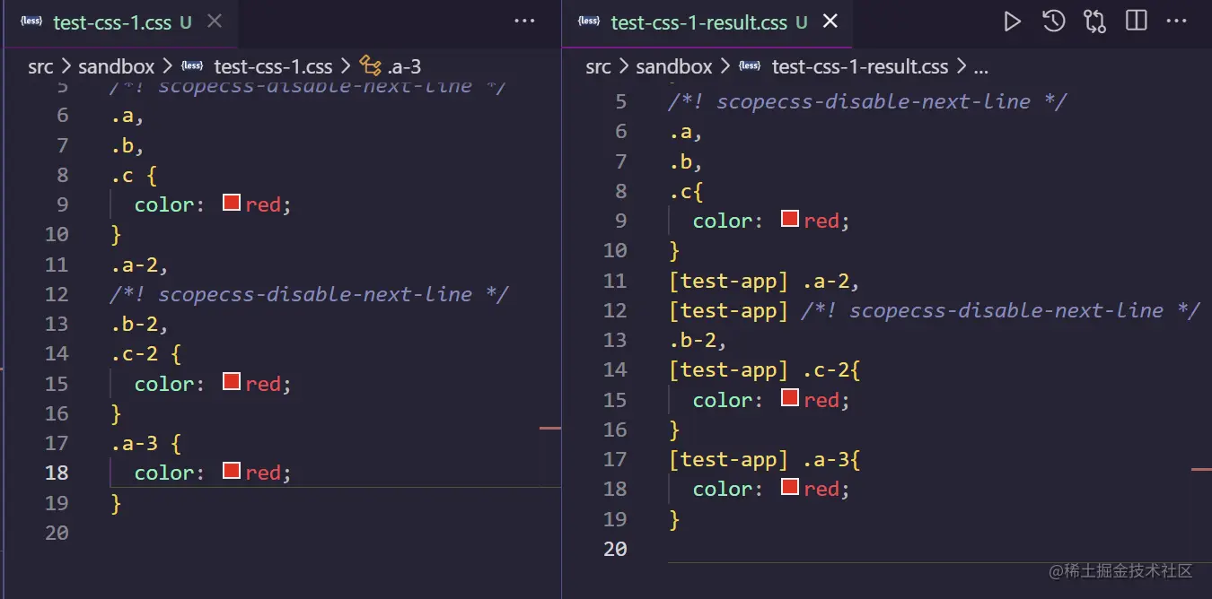Close the test-css-1-result.css tab
The height and width of the screenshot is (599, 1212).
point(830,22)
